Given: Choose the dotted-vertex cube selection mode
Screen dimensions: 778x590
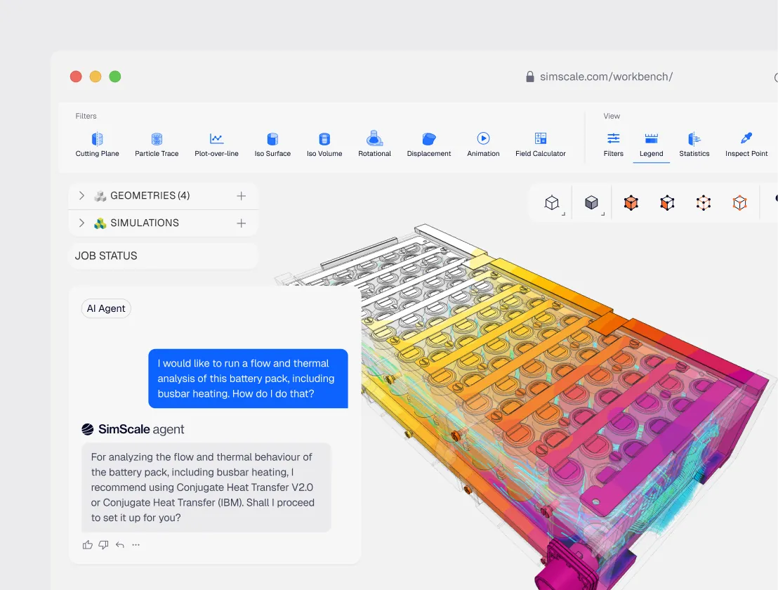Looking at the screenshot, I should 704,202.
